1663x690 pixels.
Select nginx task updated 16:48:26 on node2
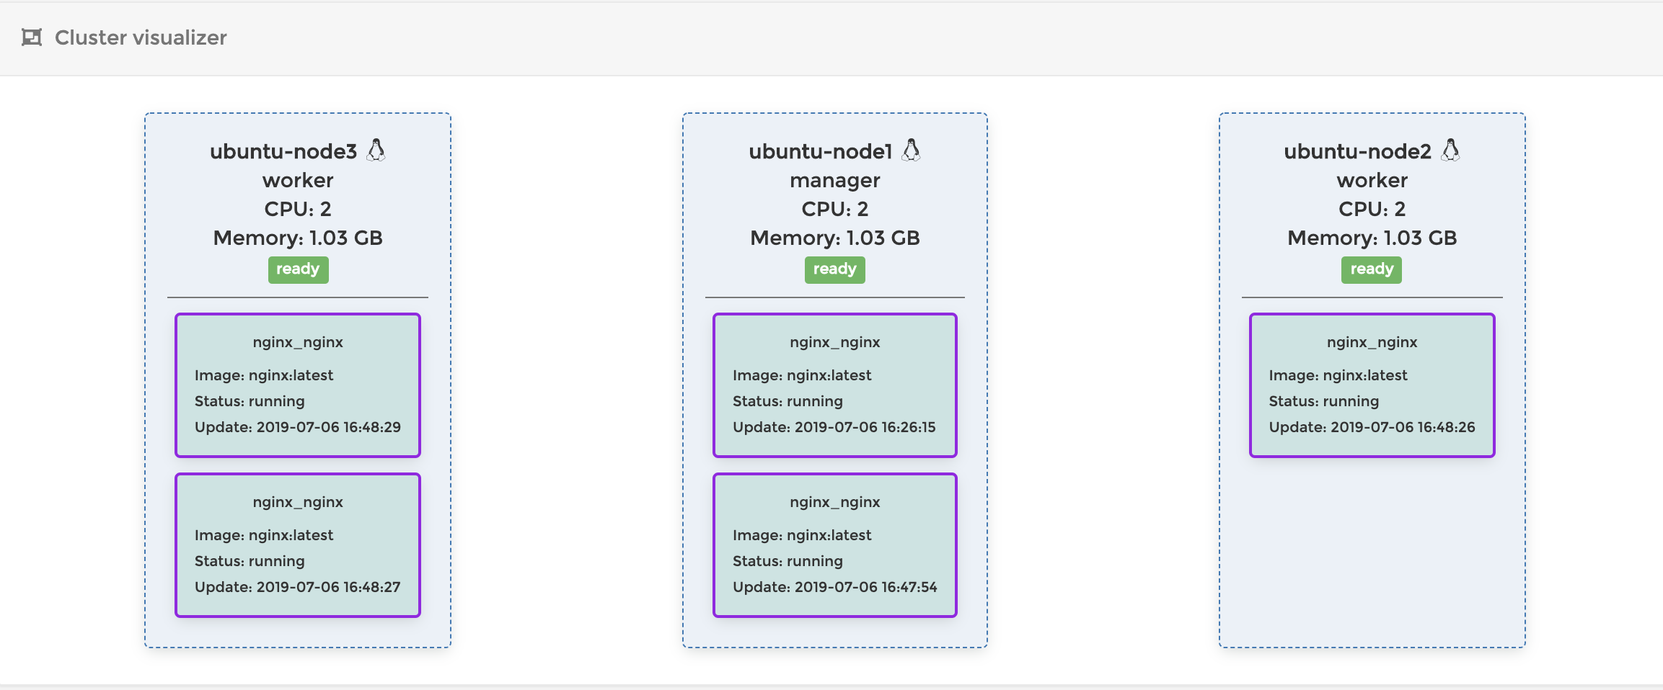[1372, 385]
